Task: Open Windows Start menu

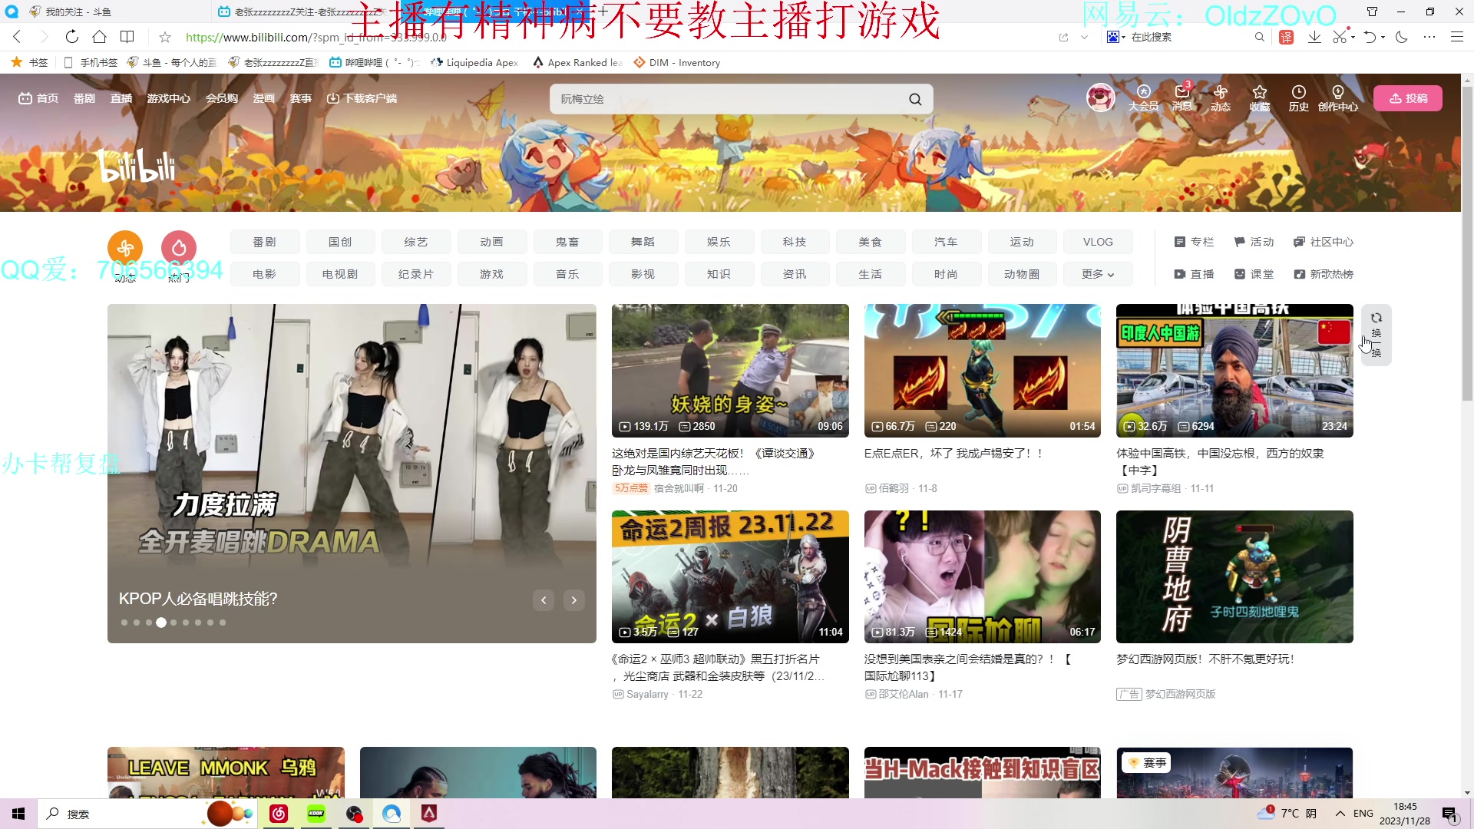Action: (x=18, y=814)
